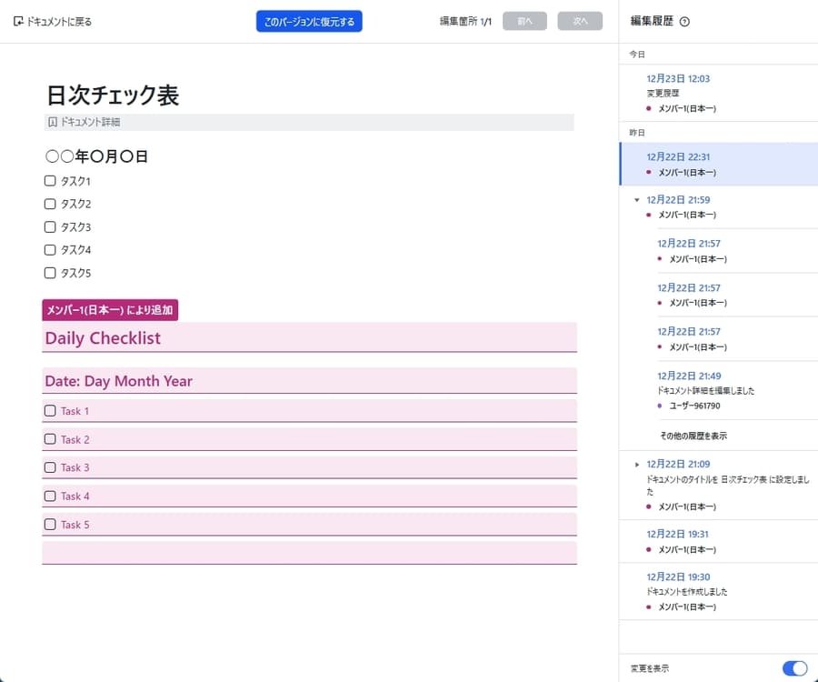
Task: Click the ドキュメント詳細 info icon
Action: (x=52, y=122)
